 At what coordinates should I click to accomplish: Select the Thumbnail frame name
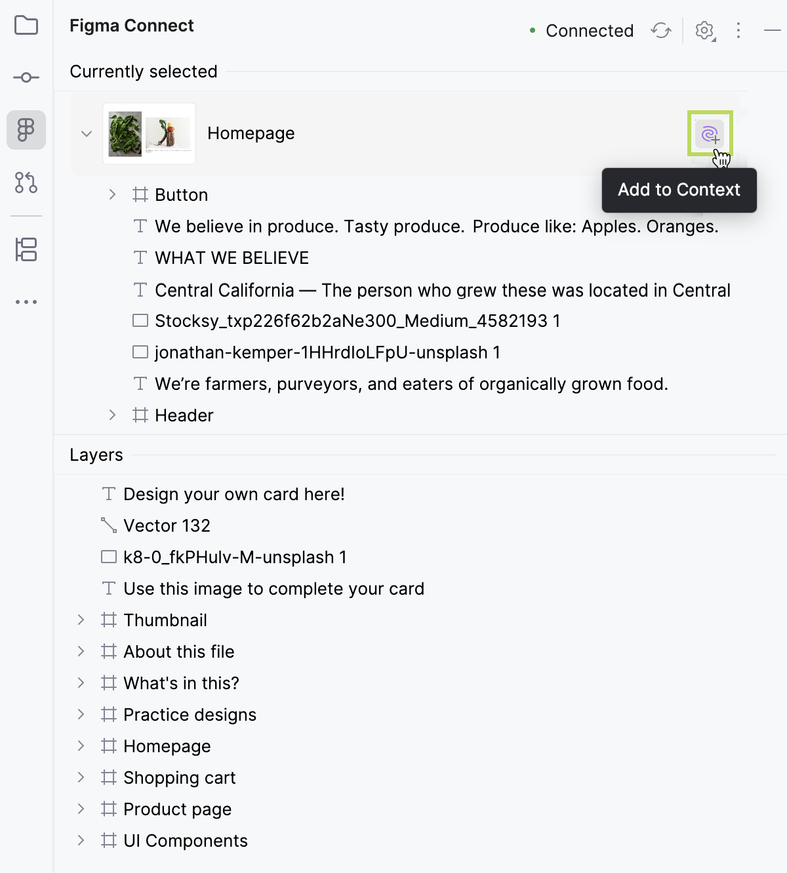(165, 620)
